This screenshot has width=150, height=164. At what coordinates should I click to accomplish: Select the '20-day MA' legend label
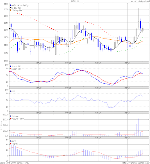coord(17,10)
